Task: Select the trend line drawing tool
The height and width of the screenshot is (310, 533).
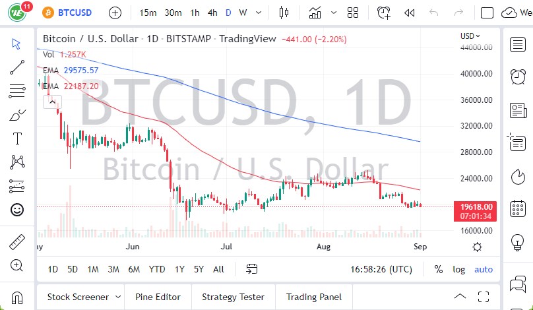Action: coord(17,67)
